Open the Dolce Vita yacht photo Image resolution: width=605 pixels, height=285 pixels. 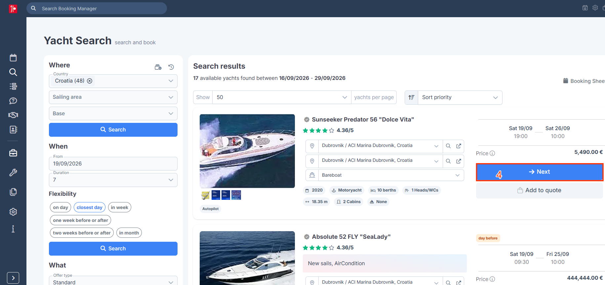point(247,151)
